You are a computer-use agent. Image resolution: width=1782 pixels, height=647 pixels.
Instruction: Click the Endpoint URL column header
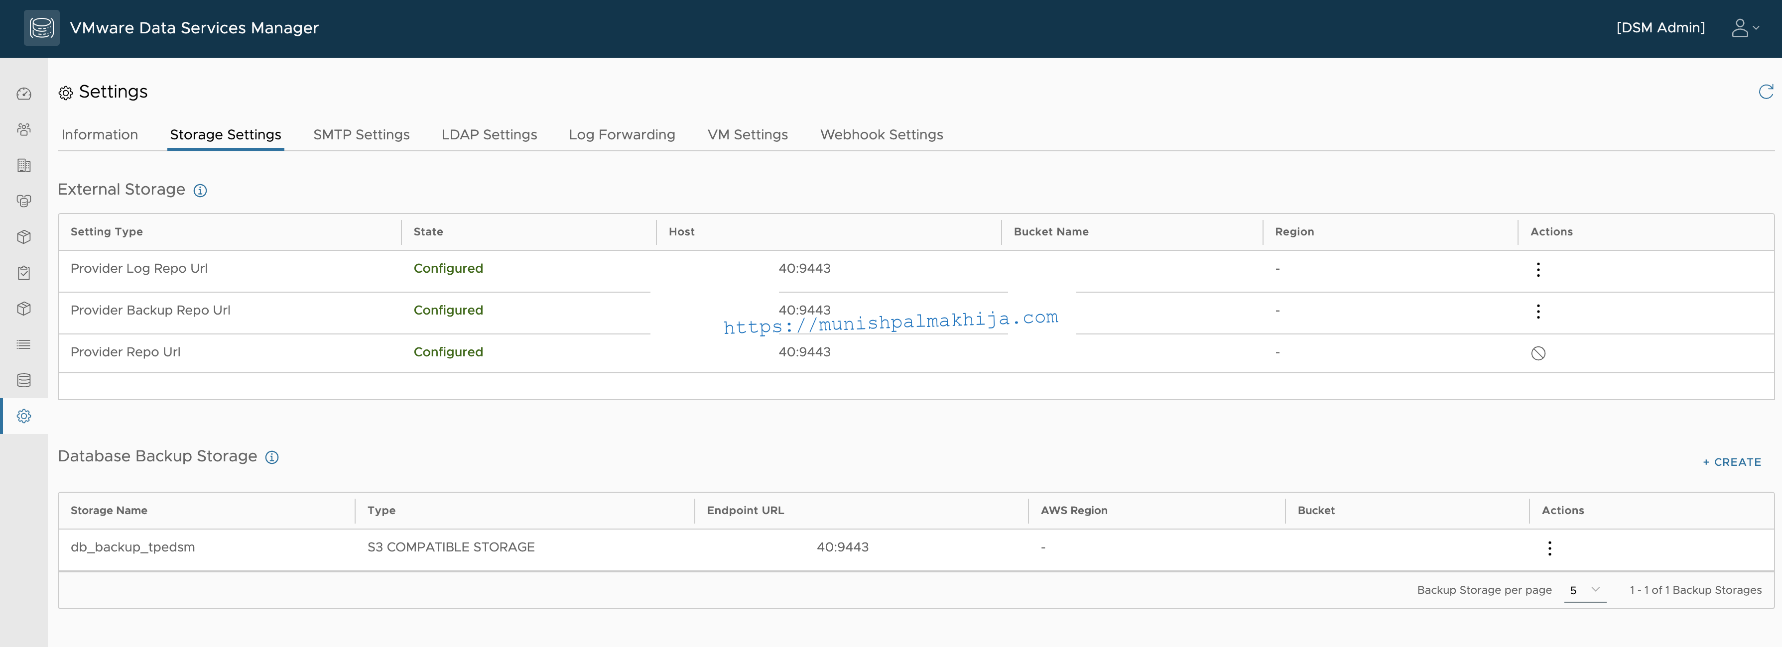[x=745, y=510]
